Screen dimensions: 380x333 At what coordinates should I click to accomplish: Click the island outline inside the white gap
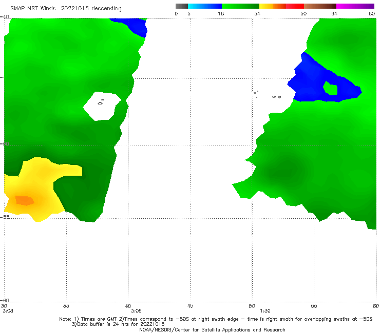point(101,102)
